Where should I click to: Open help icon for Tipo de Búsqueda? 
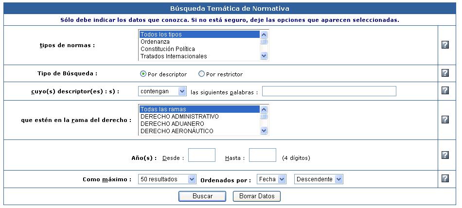[445, 73]
